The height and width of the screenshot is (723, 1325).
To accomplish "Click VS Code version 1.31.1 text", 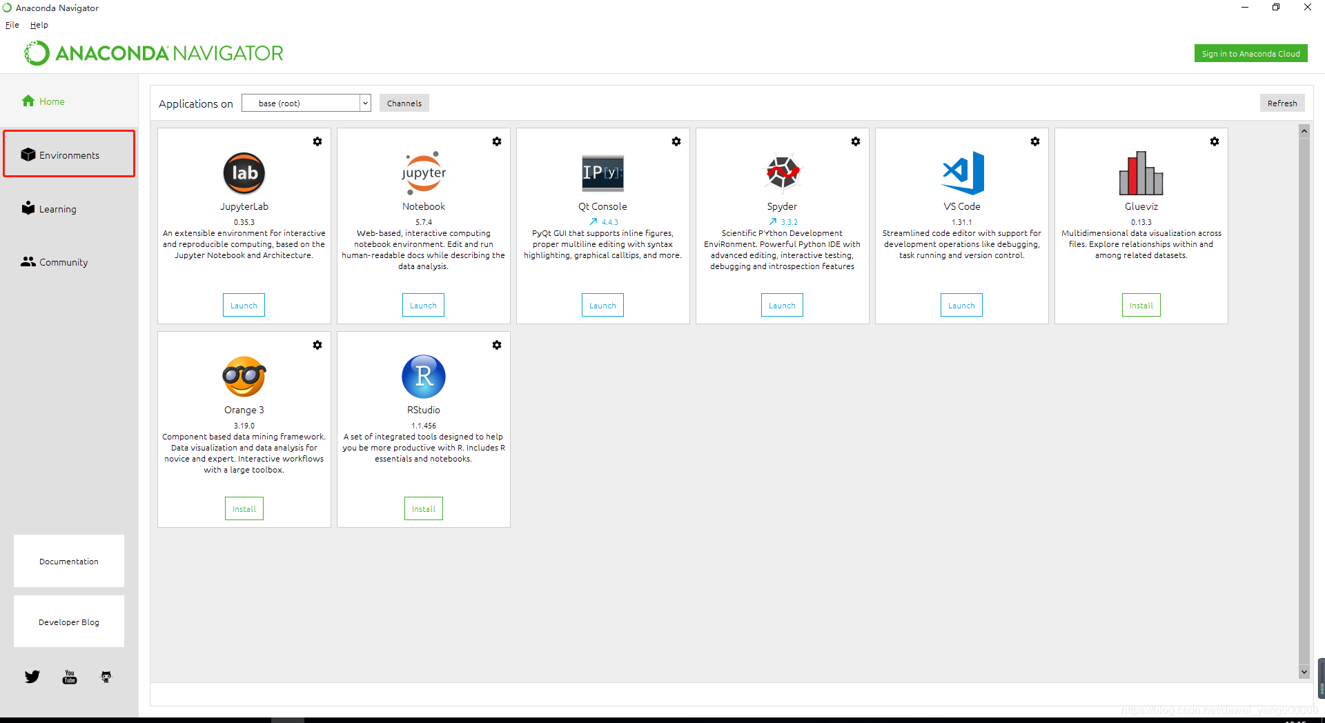I will (x=962, y=222).
